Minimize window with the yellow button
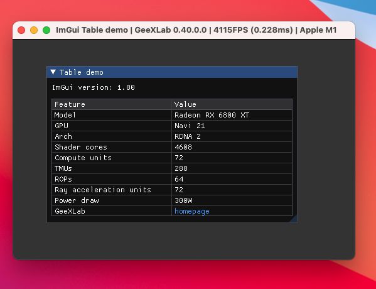Image resolution: width=376 pixels, height=289 pixels. 34,30
